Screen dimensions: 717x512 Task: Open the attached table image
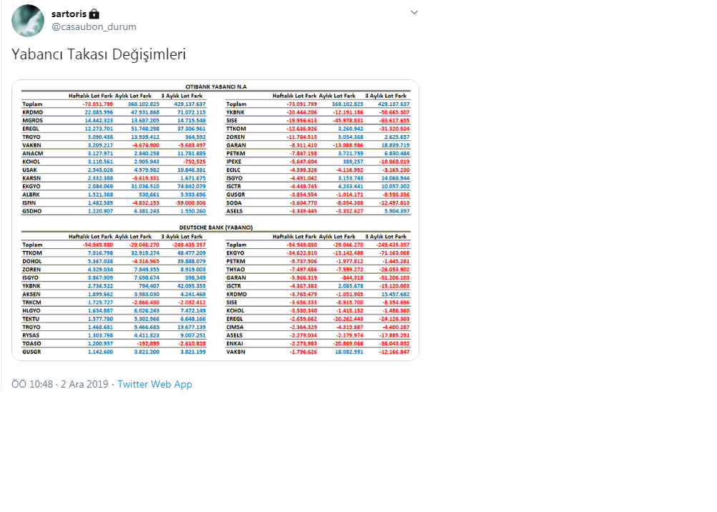(215, 220)
